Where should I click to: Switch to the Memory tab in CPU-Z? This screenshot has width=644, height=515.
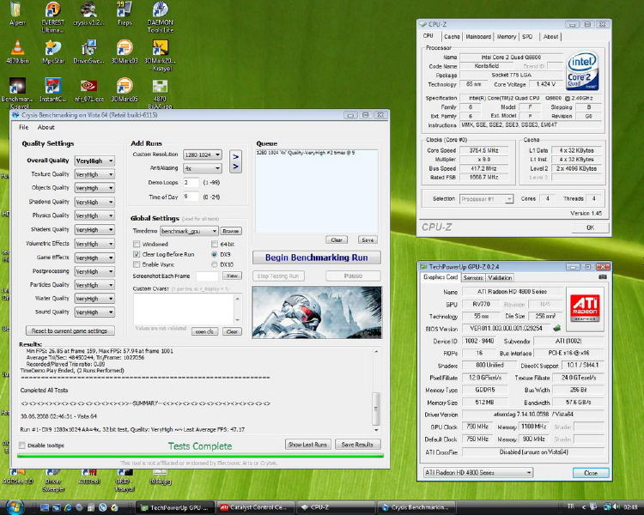point(507,37)
